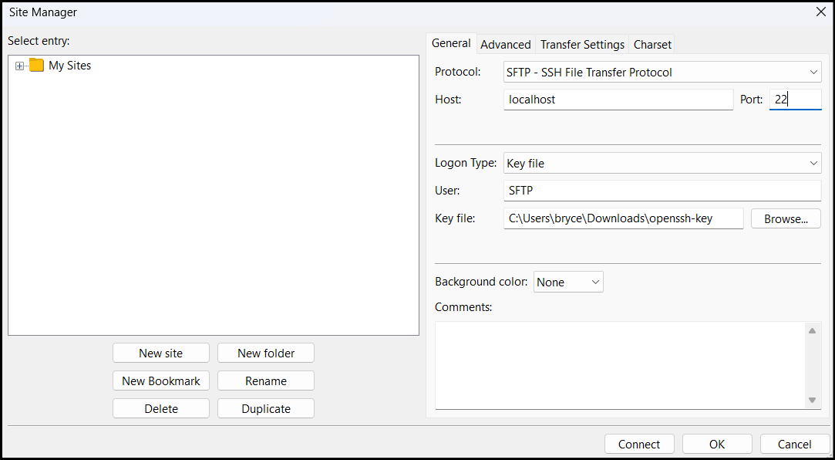Viewport: 835px width, 460px height.
Task: Create a new site entry
Action: point(160,352)
